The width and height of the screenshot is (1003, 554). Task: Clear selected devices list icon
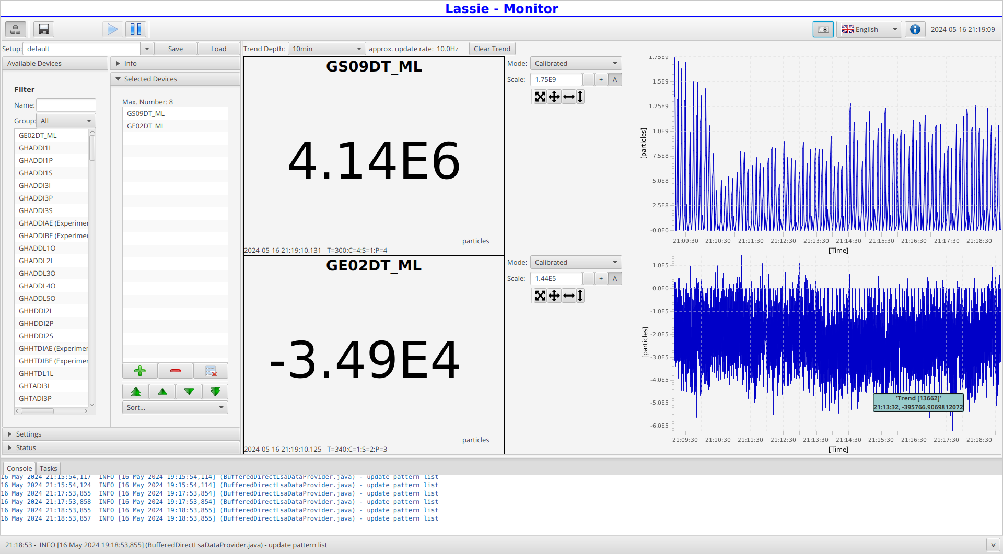(x=211, y=371)
